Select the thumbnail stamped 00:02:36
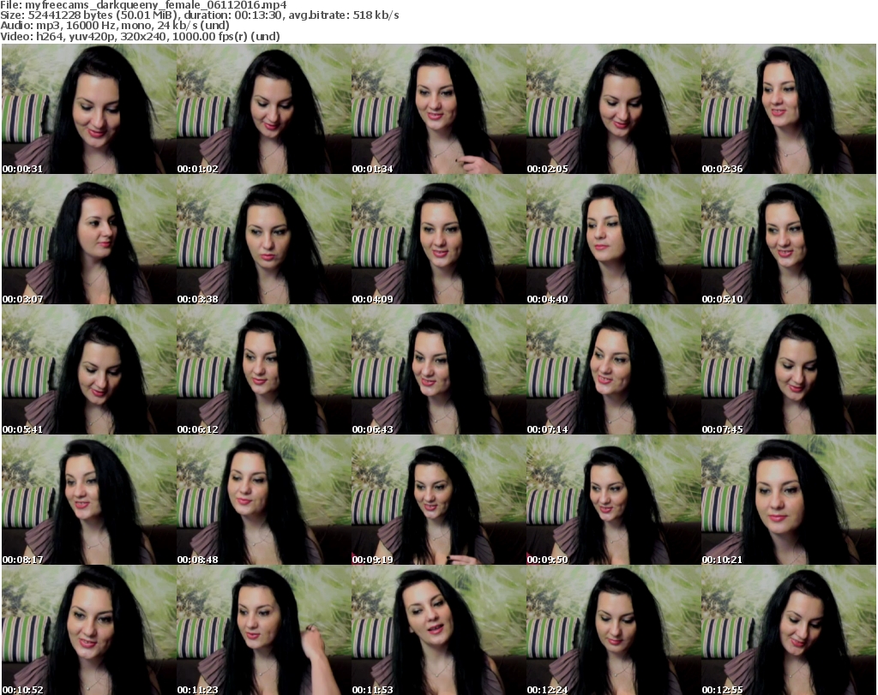The height and width of the screenshot is (695, 878). [789, 109]
